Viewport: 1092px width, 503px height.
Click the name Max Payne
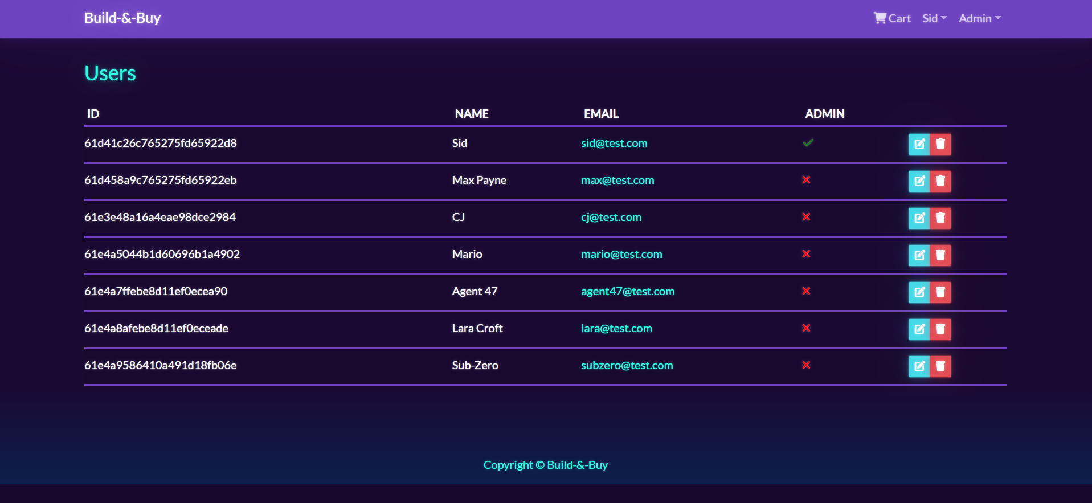(479, 180)
